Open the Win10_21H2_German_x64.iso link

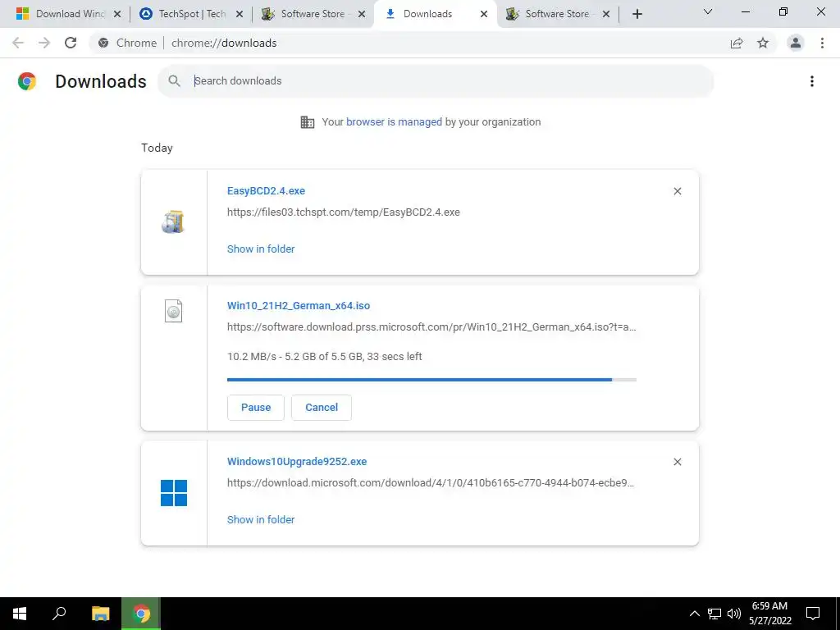coord(299,305)
